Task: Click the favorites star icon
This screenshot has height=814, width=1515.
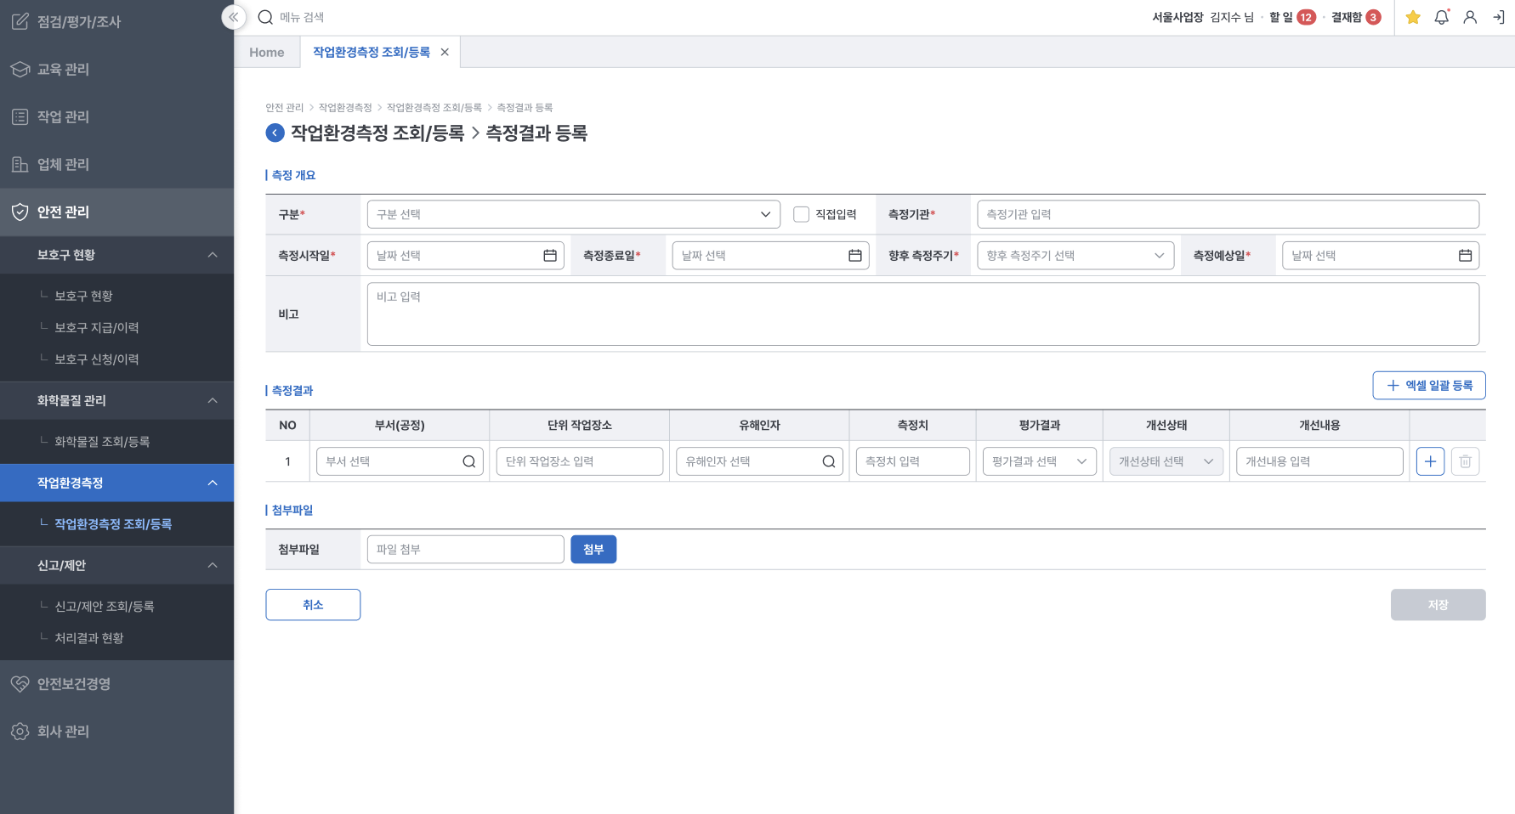Action: point(1413,17)
